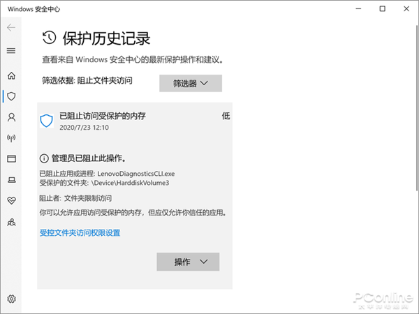Select Virus & threat protection shield icon
The height and width of the screenshot is (314, 419).
tap(11, 96)
